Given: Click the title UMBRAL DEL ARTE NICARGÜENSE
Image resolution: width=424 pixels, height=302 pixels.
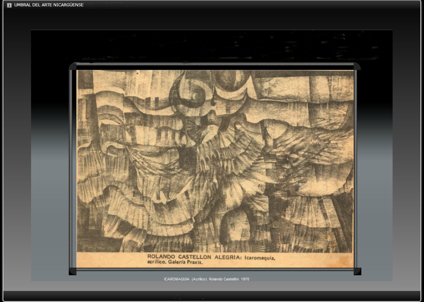Looking at the screenshot, I should [49, 5].
